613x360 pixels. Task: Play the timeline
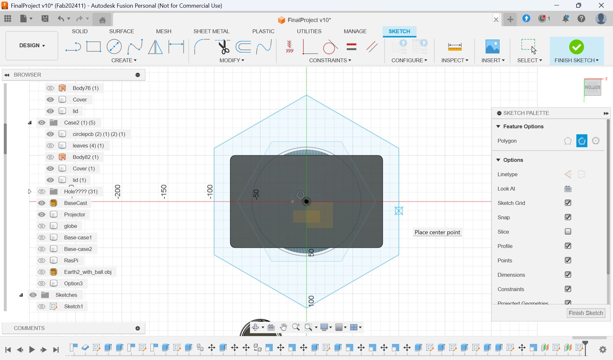point(32,350)
